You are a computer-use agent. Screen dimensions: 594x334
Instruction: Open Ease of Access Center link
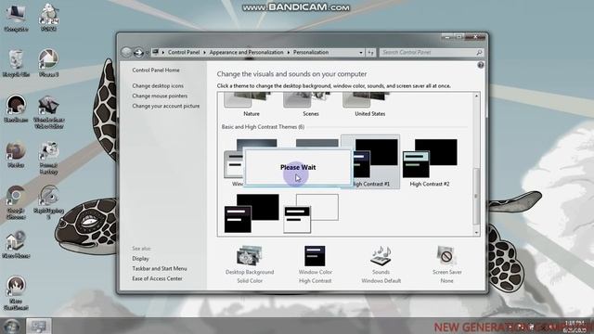(157, 278)
